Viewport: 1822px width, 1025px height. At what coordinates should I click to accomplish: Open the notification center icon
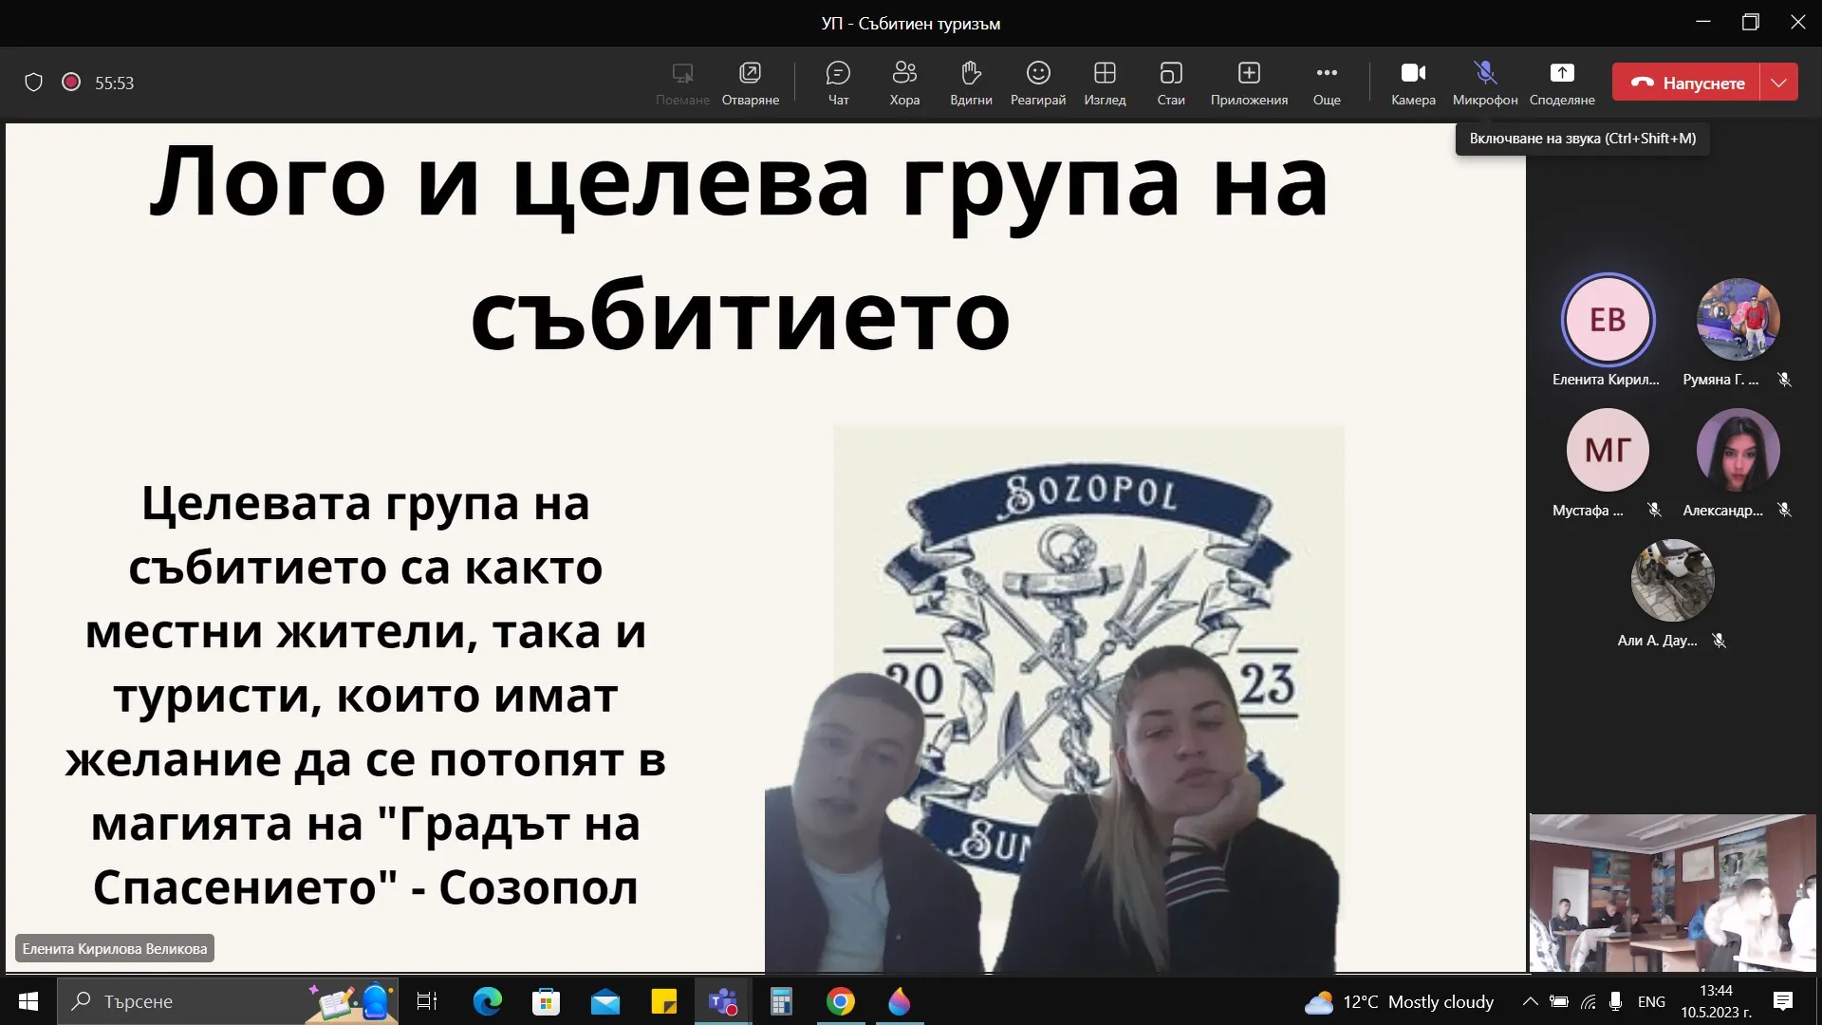pyautogui.click(x=1783, y=1001)
